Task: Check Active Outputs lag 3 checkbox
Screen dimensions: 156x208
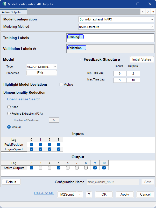Action: [40, 168]
